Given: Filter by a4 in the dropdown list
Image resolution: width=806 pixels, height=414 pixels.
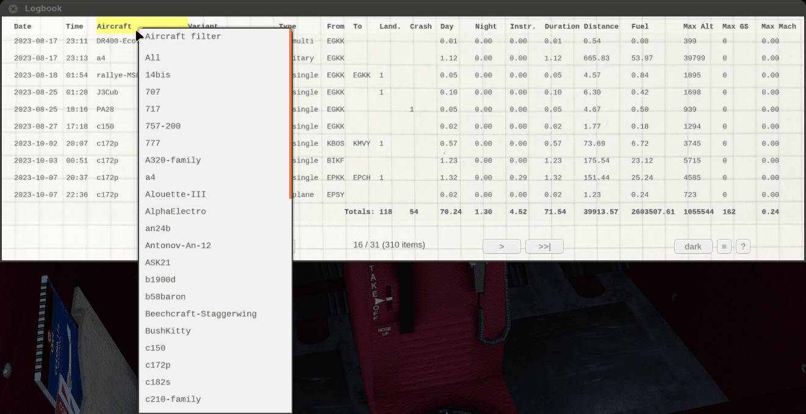Looking at the screenshot, I should tap(215, 177).
